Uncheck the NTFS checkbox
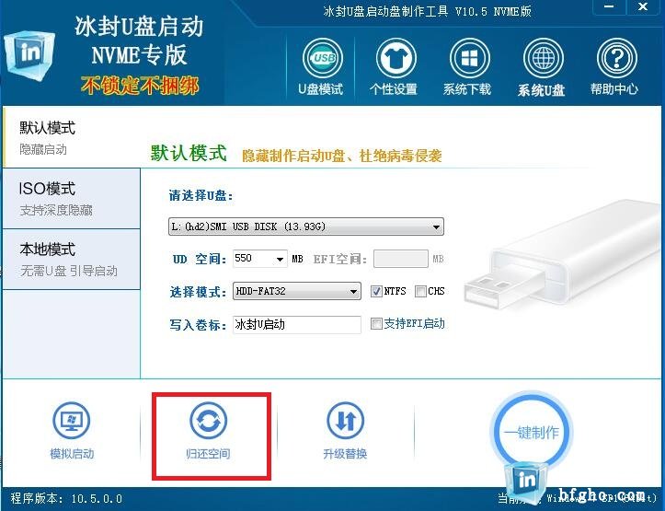 376,291
